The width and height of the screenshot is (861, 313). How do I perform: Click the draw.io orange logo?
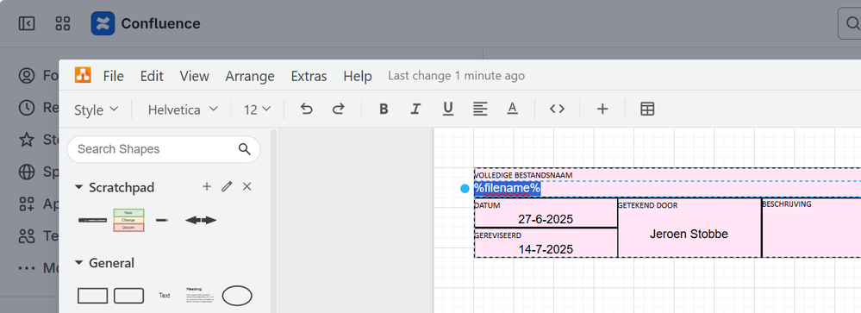[x=83, y=75]
